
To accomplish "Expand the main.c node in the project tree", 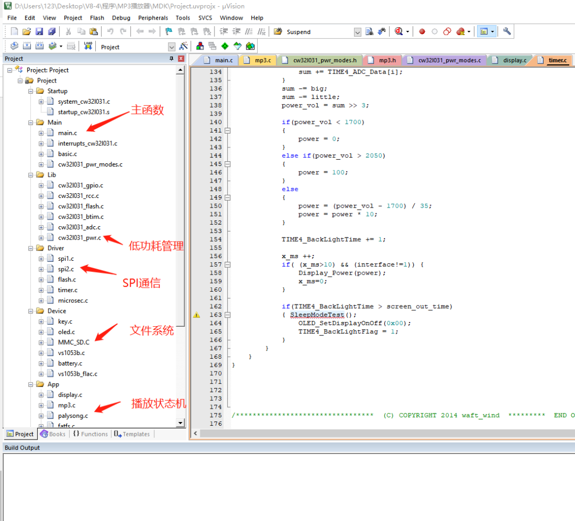I will [41, 133].
